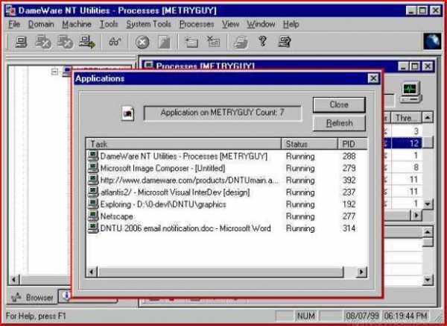Click the Application on METRYGUY Count field
The height and width of the screenshot is (326, 447).
click(x=222, y=113)
